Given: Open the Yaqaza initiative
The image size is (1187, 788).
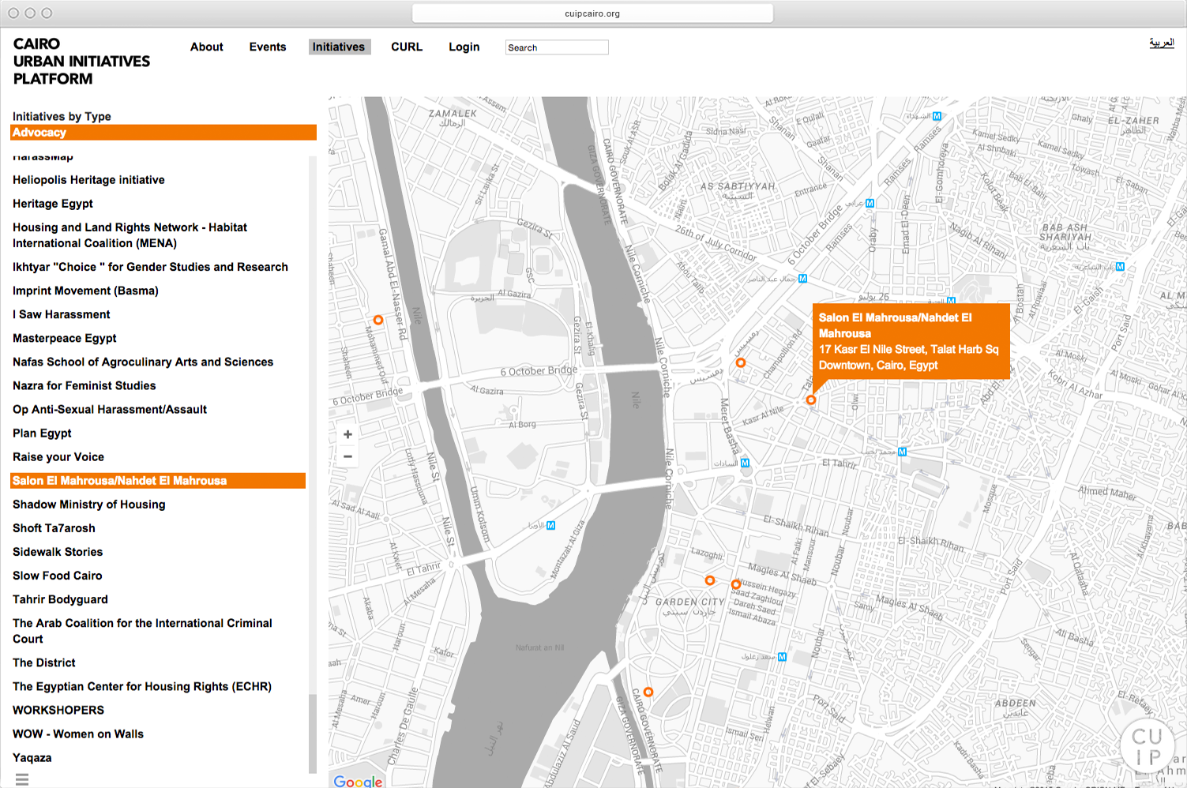Looking at the screenshot, I should 32,757.
